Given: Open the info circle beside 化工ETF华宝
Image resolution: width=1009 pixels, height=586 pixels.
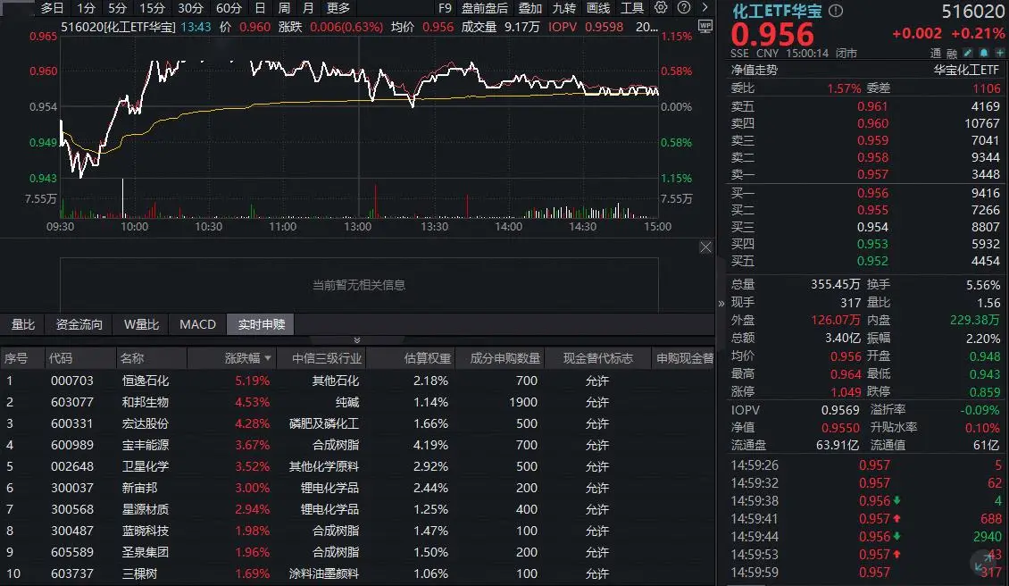Looking at the screenshot, I should [x=836, y=12].
